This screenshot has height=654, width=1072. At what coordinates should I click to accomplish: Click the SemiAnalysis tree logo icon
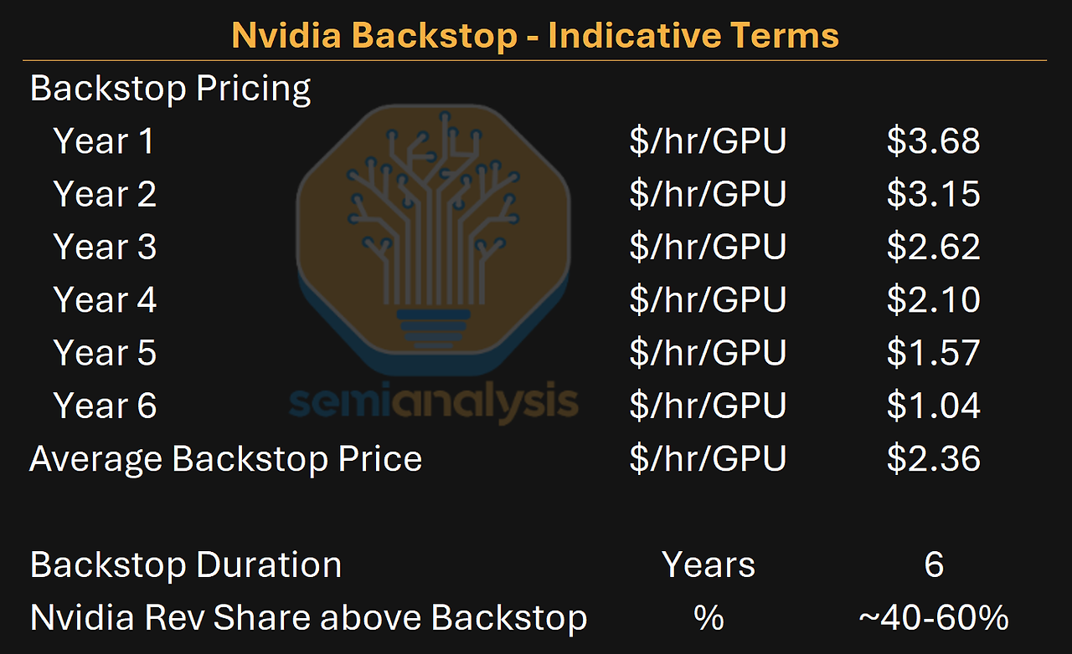pyautogui.click(x=433, y=241)
